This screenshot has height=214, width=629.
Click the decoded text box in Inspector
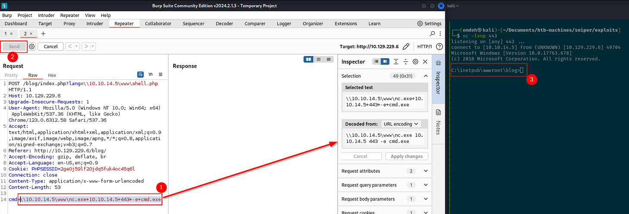pyautogui.click(x=385, y=138)
